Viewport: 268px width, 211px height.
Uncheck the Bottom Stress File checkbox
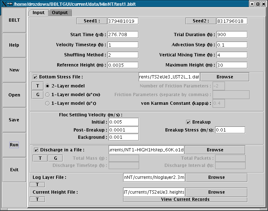pos(35,77)
